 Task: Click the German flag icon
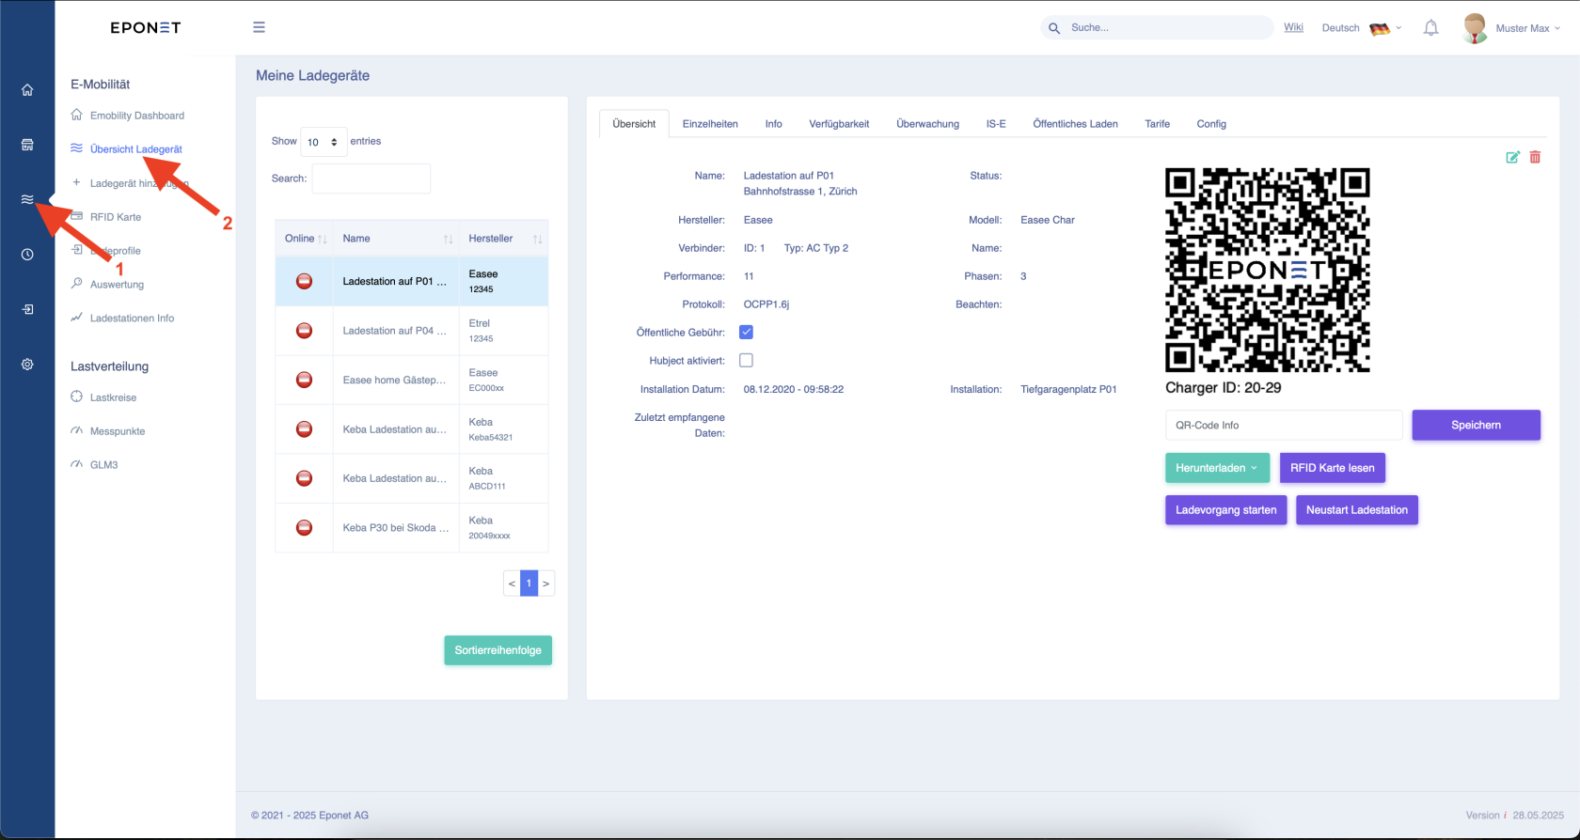pos(1380,28)
